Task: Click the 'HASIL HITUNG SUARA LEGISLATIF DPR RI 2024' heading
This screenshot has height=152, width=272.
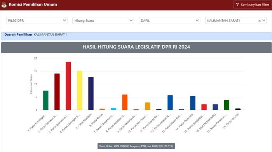Action: pos(136,47)
